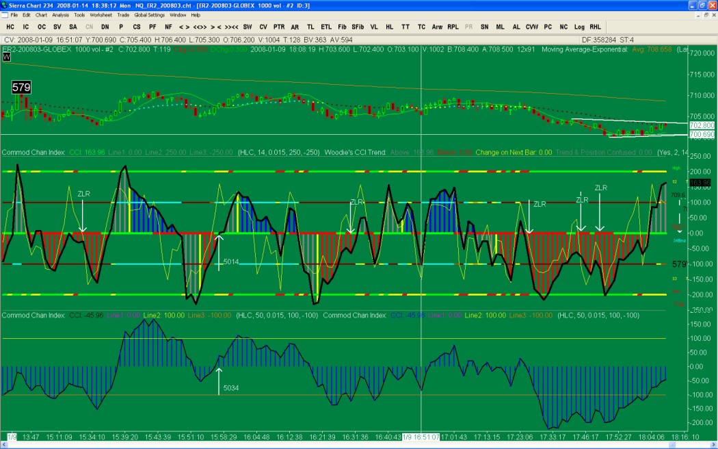The image size is (718, 449).
Task: Click the TC toolbar button
Action: [421, 27]
